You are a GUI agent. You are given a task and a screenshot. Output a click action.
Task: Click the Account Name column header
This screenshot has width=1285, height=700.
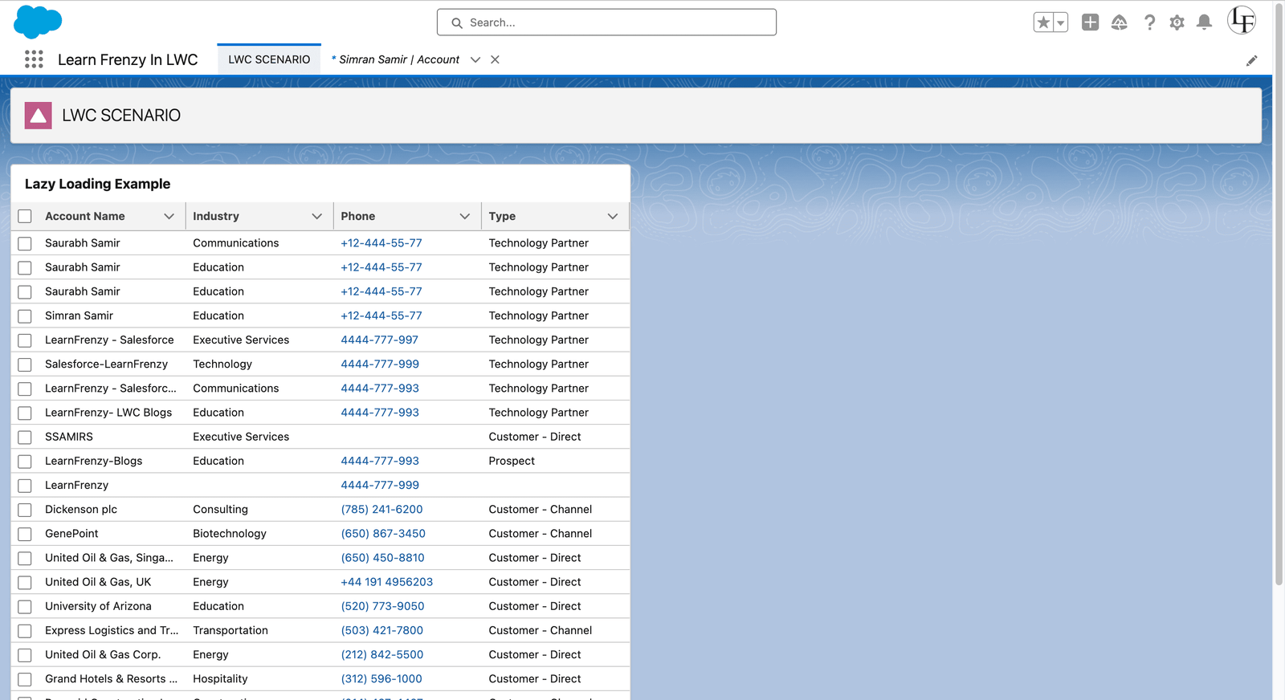click(85, 216)
